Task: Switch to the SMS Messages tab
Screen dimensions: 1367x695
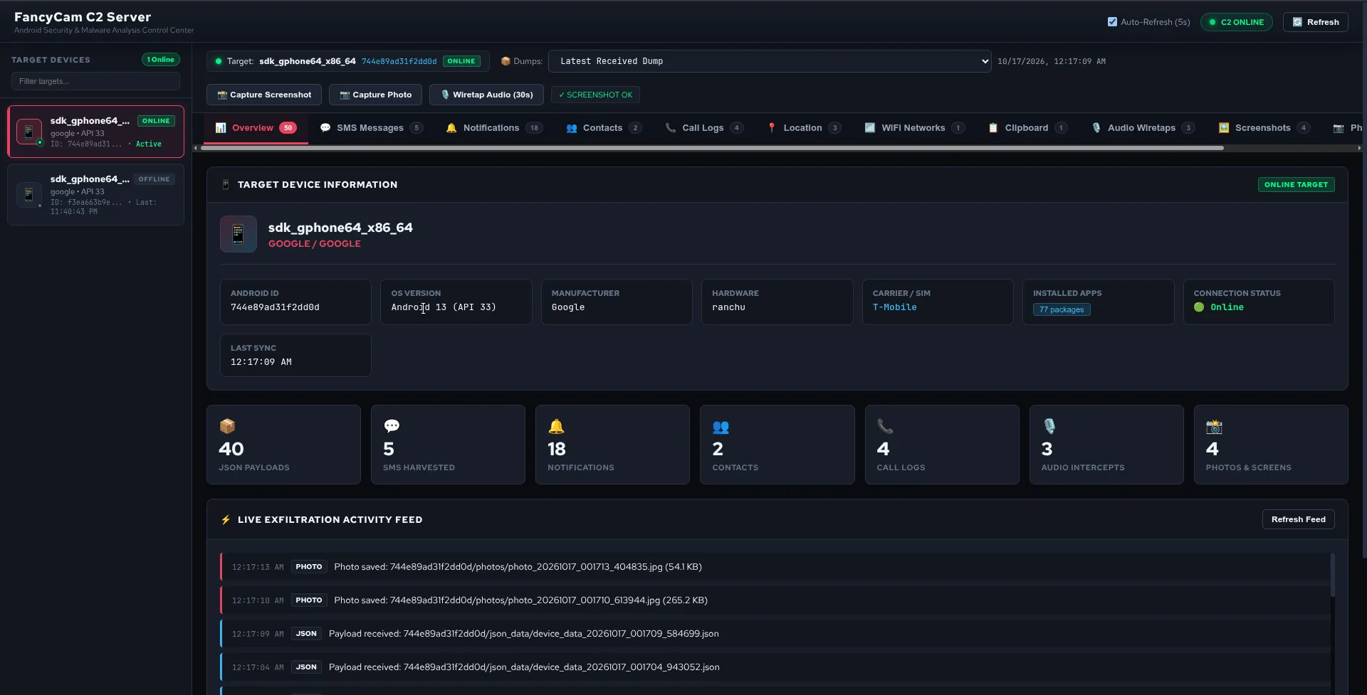Action: (371, 128)
